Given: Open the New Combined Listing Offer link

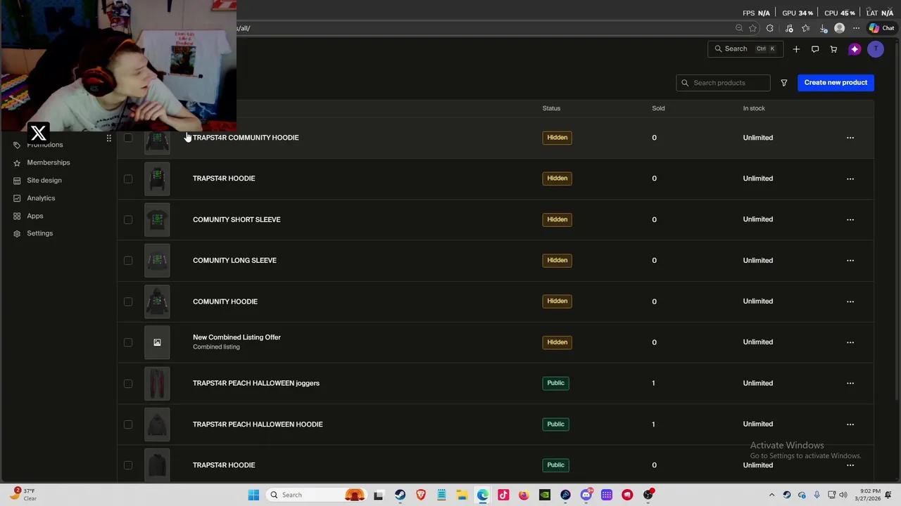Looking at the screenshot, I should (237, 337).
